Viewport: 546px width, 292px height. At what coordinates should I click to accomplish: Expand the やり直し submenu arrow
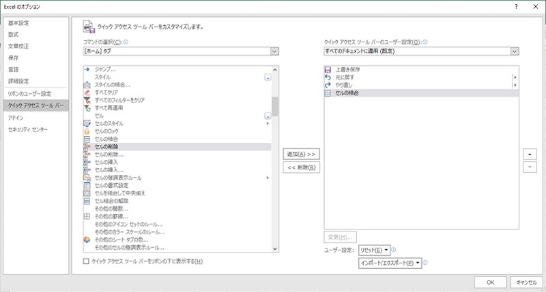point(515,85)
